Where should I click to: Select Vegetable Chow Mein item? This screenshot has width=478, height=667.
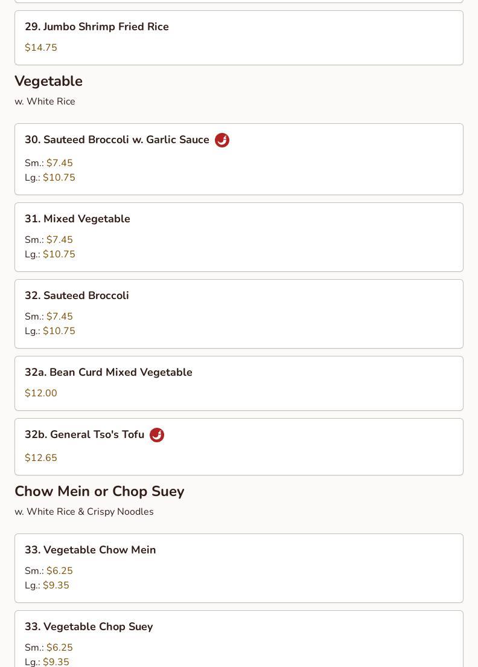[x=91, y=550]
